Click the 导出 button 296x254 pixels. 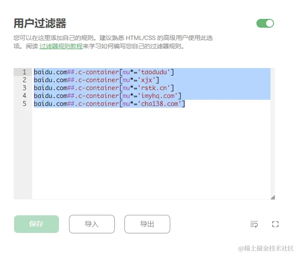(x=147, y=224)
